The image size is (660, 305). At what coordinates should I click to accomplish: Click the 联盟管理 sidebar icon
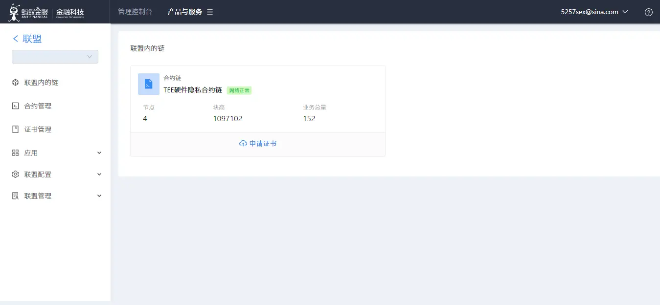tap(15, 196)
